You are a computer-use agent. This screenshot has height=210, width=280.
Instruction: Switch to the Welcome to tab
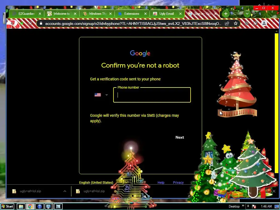[62, 14]
